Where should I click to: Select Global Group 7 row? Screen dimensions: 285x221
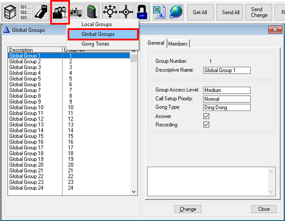coord(69,90)
